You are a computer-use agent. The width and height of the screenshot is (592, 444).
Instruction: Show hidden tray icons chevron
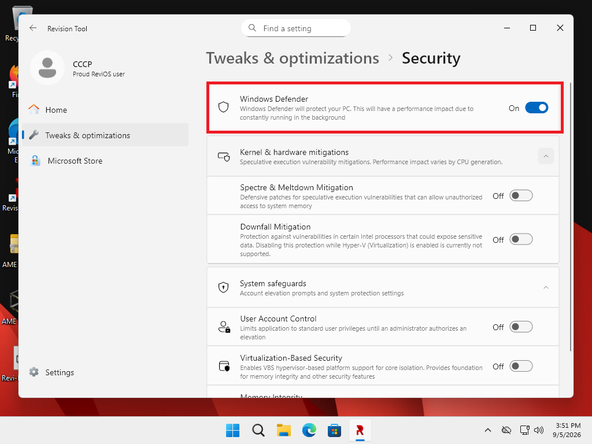488,430
